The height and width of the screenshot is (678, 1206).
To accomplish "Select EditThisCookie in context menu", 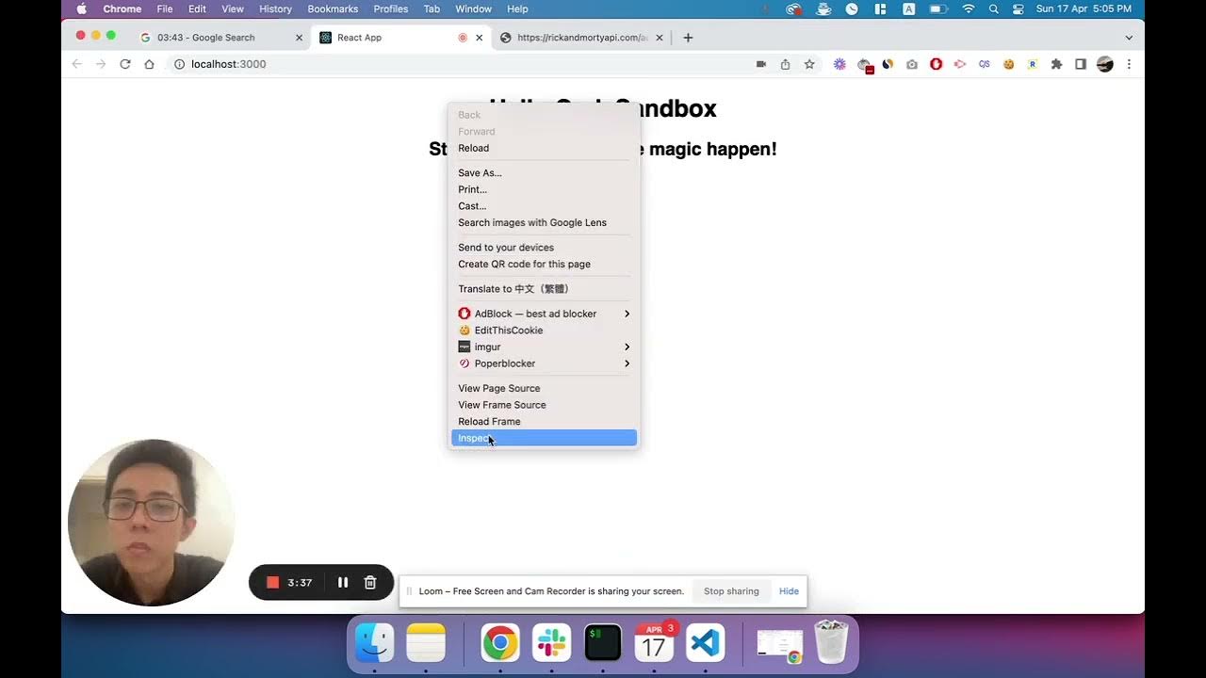I will (544, 331).
